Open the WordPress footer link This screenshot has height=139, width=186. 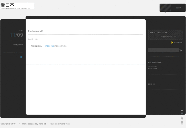click(x=65, y=124)
